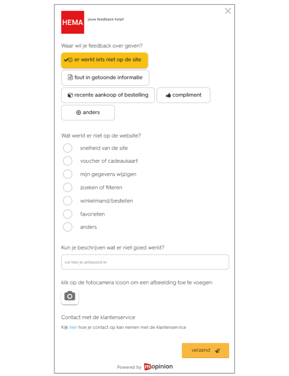
Task: Select the 'snelheid van de site' option
Action: [67, 148]
